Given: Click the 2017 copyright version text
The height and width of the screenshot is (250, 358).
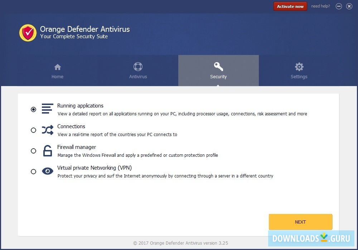Looking at the screenshot, I should click(180, 243).
